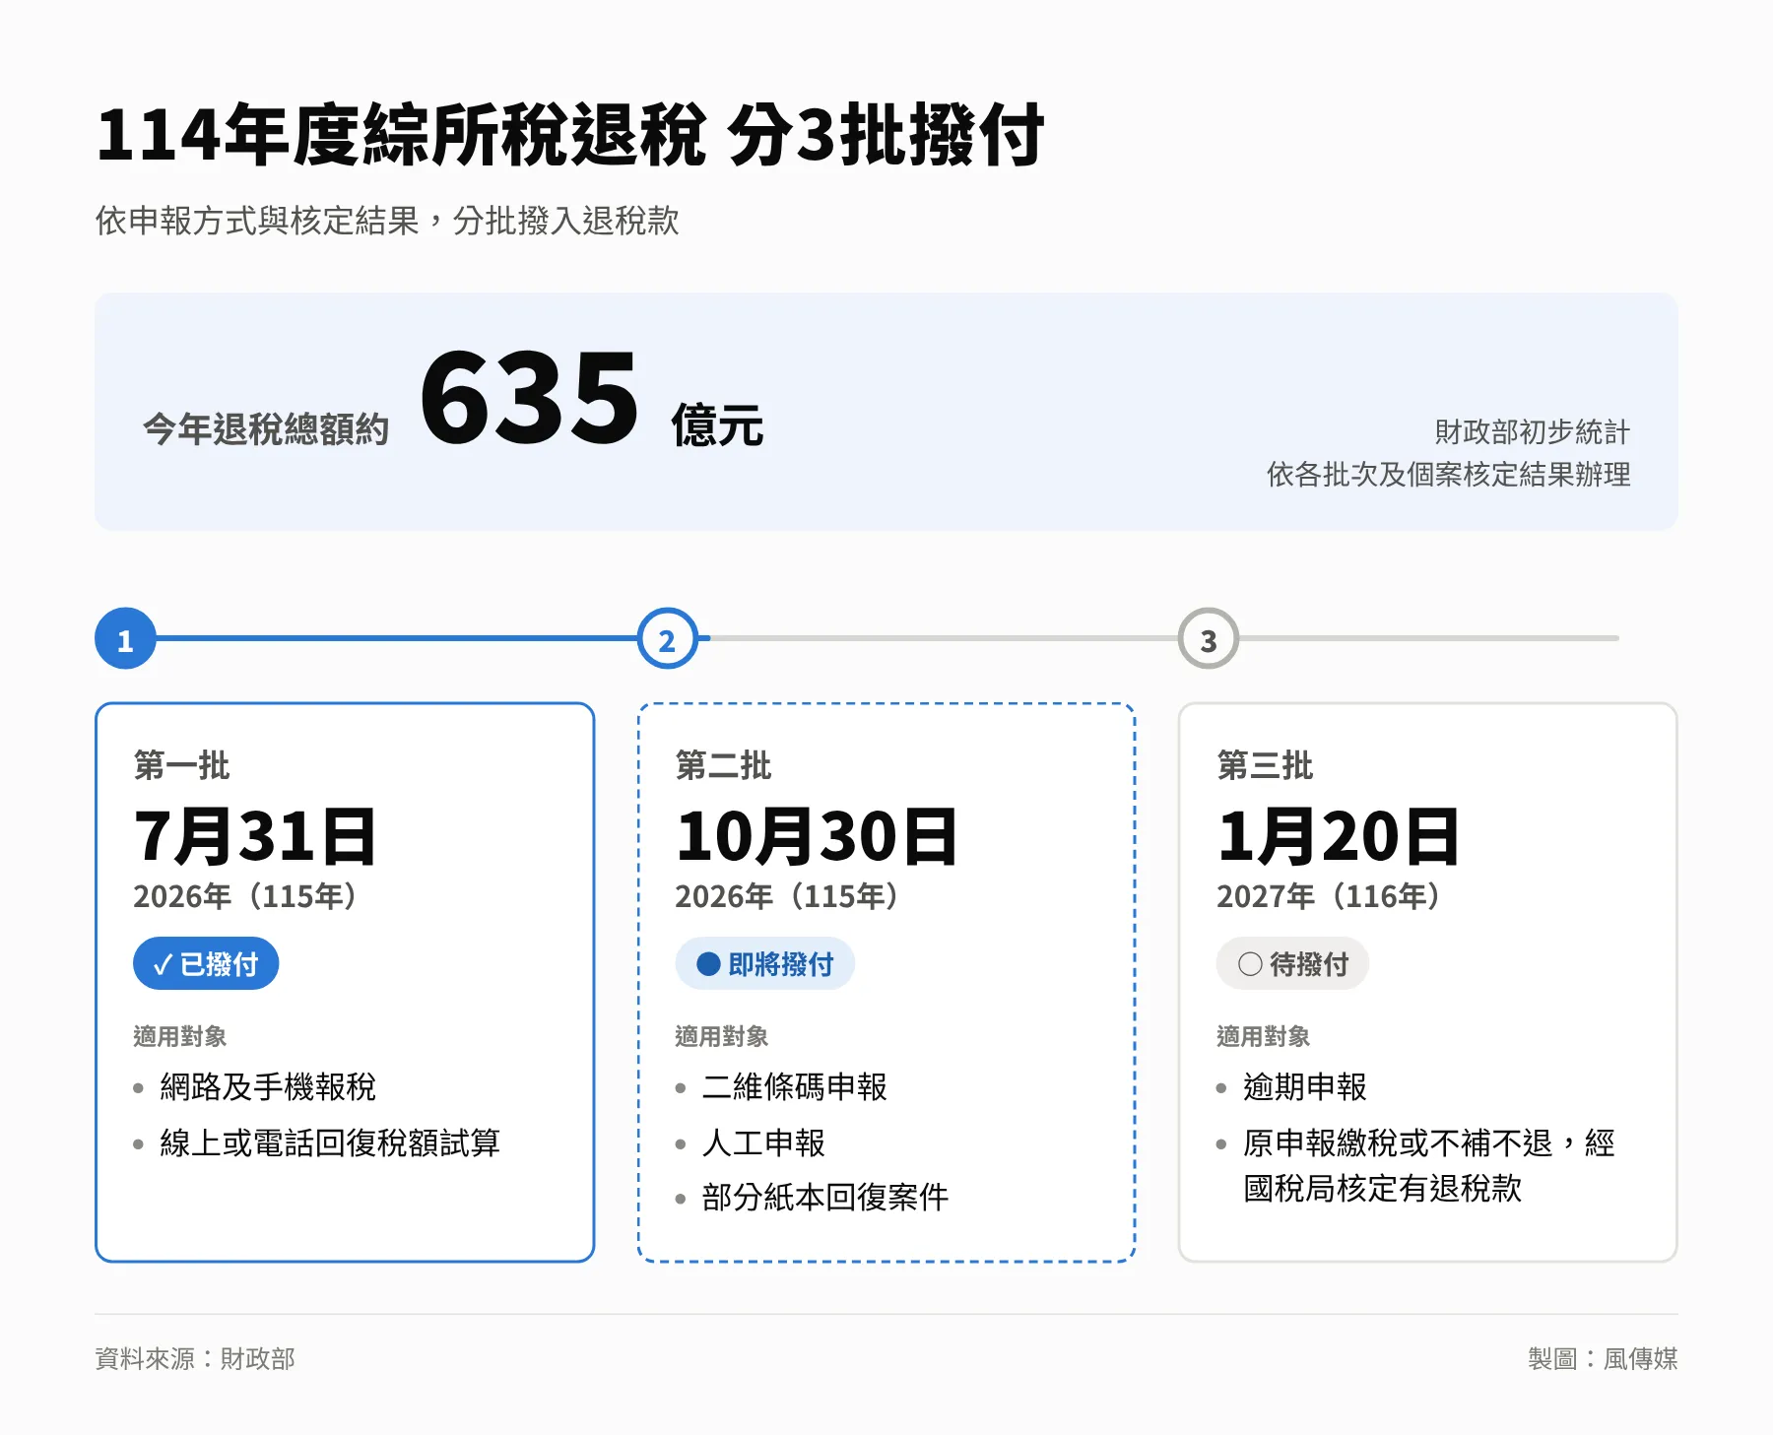
Task: Click the 適用對象 label in 第一批 card
Action: tap(180, 1036)
